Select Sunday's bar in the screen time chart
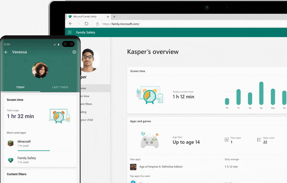Viewport: 287px width, 183px height. tap(261, 93)
